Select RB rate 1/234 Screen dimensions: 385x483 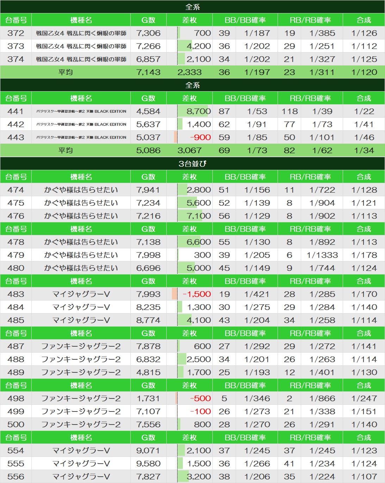[322, 464]
